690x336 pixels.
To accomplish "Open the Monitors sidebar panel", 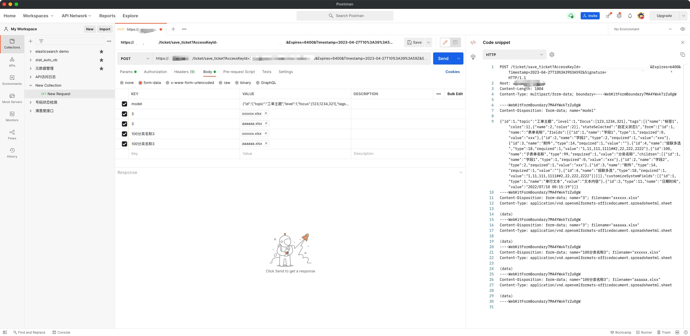I will pos(12,117).
